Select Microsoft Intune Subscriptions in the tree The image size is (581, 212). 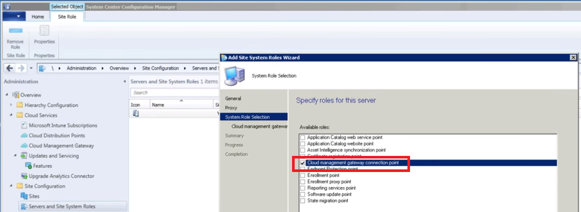click(63, 125)
